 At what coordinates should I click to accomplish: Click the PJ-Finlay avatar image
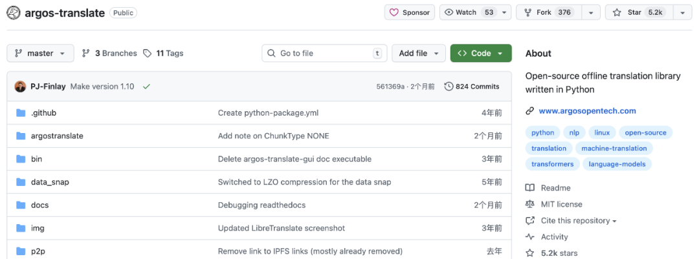(21, 87)
